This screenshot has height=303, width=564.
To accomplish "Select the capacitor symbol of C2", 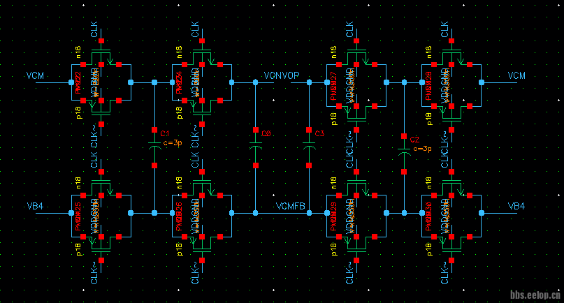I will click(404, 151).
